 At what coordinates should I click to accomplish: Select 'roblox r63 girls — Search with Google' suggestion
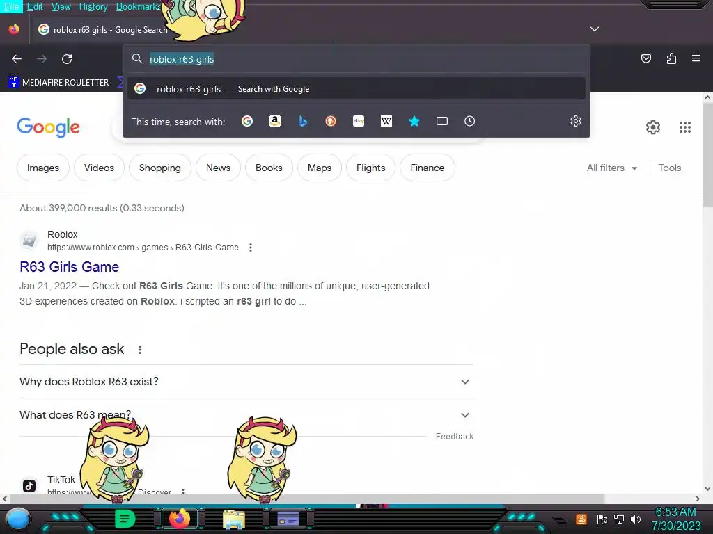click(x=356, y=89)
